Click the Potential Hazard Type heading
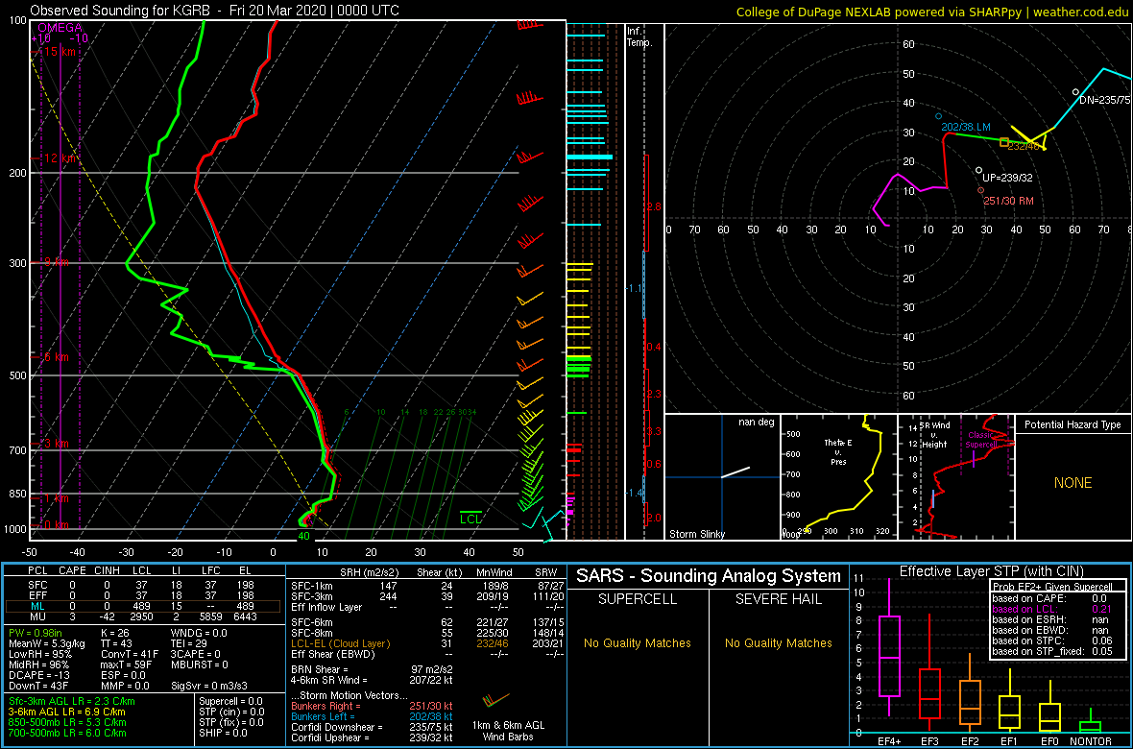 click(x=1073, y=424)
